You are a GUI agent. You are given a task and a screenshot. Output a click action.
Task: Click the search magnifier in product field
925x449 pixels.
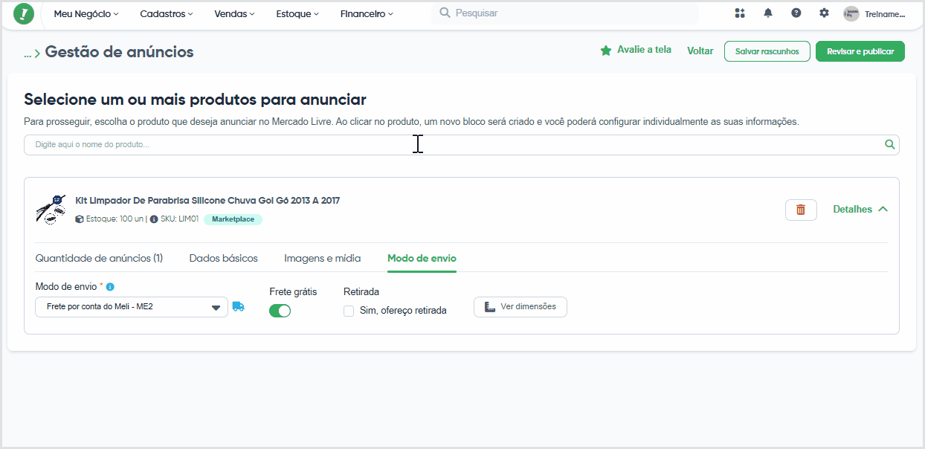click(x=890, y=144)
